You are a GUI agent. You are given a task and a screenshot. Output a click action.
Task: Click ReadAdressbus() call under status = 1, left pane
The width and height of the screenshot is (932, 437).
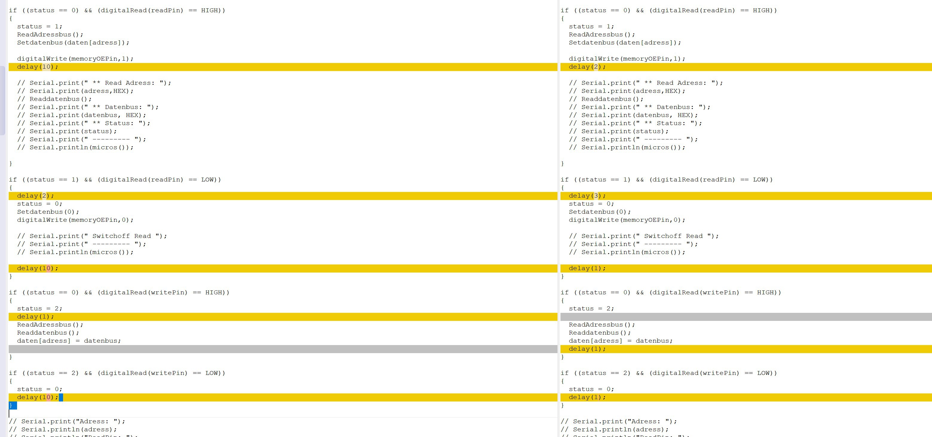click(x=50, y=35)
